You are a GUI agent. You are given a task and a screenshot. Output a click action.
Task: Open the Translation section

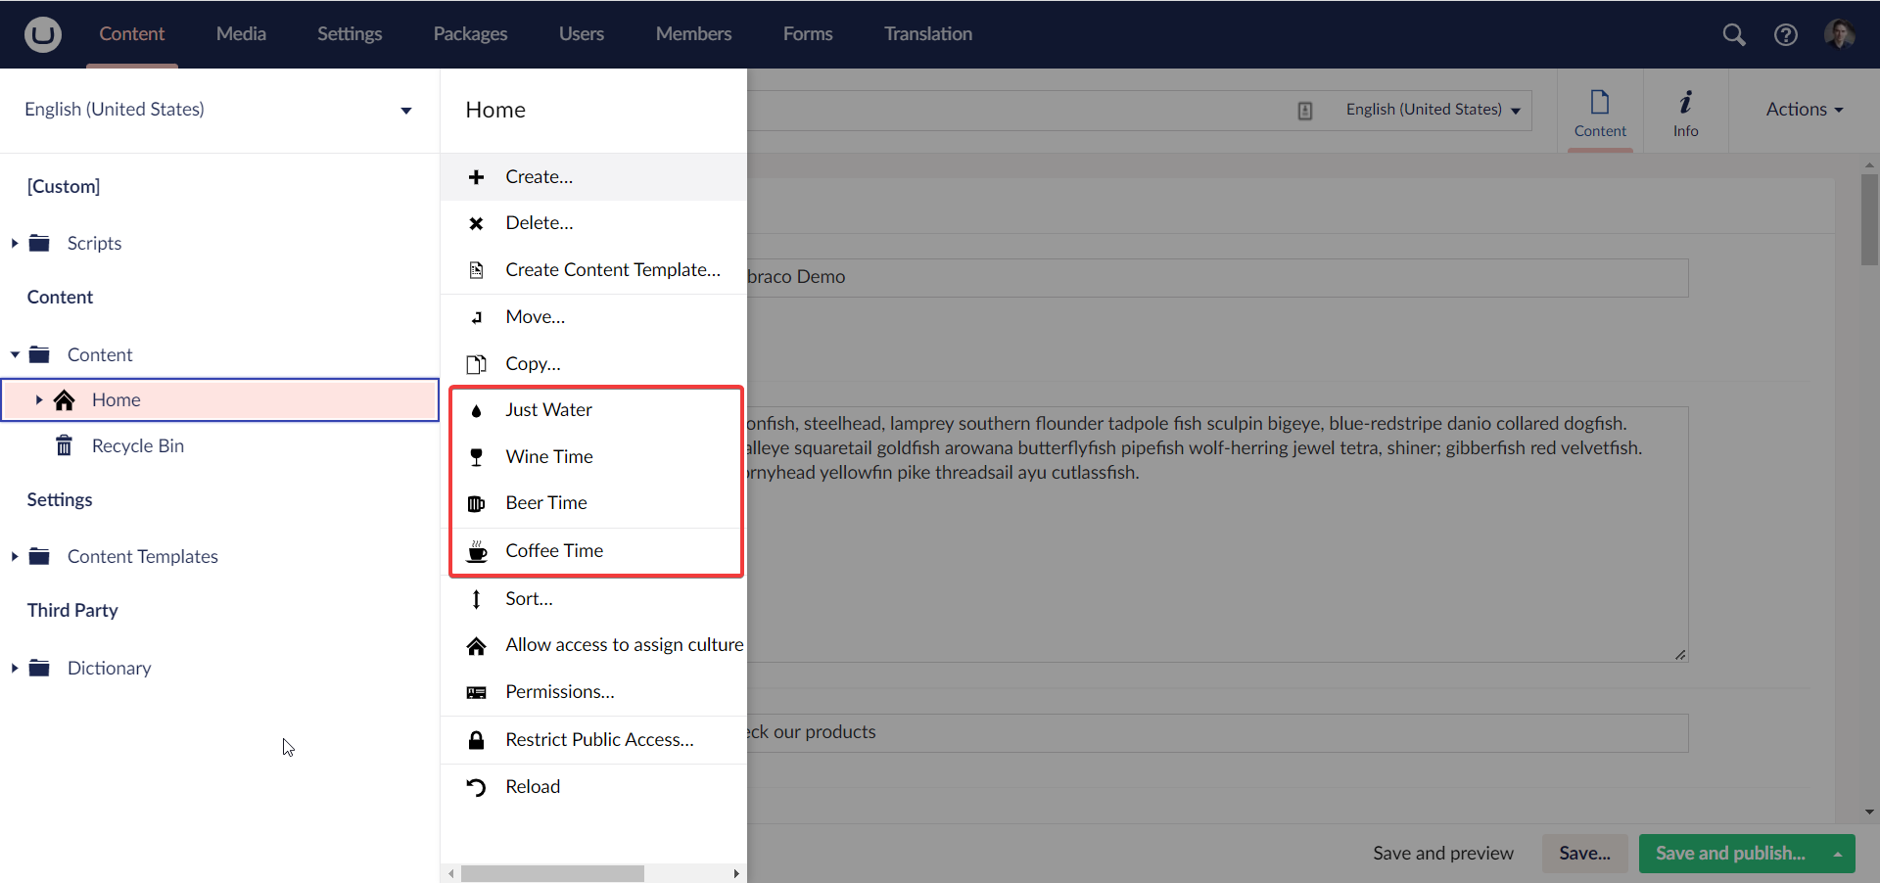pos(928,34)
